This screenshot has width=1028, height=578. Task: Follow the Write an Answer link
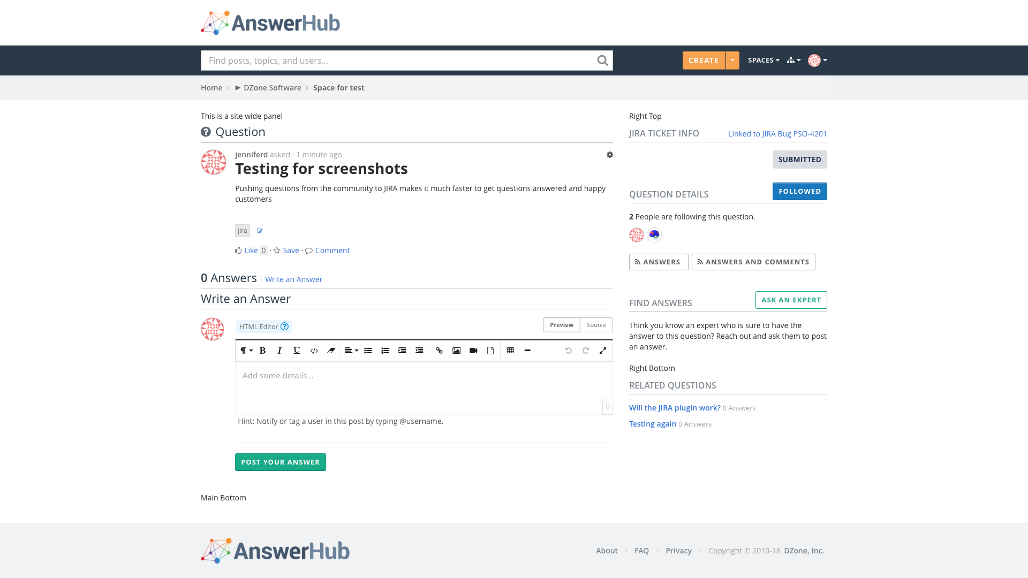coord(293,279)
